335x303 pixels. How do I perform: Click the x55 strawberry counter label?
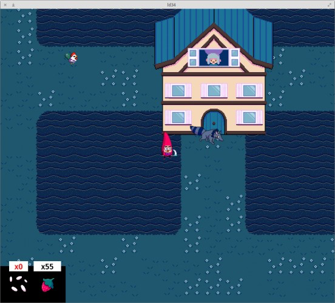[47, 267]
